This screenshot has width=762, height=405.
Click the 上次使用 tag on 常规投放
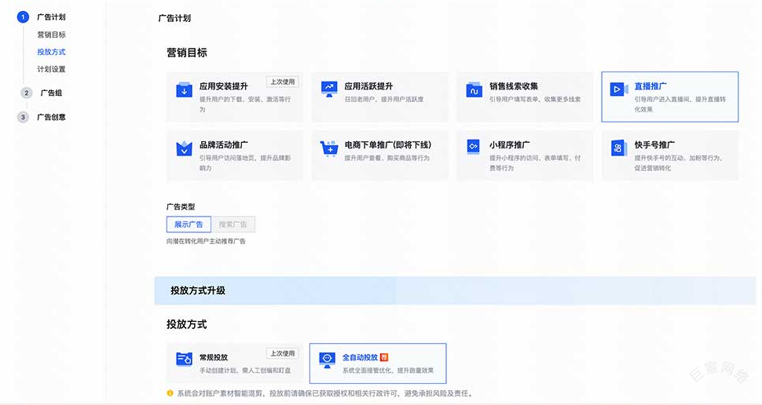[282, 353]
